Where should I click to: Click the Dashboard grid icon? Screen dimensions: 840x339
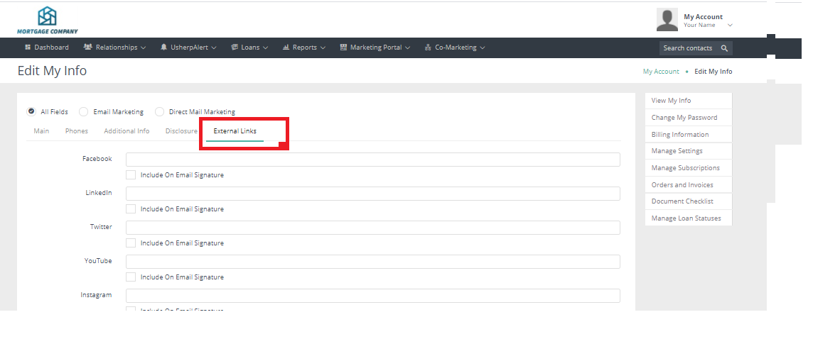(x=28, y=48)
